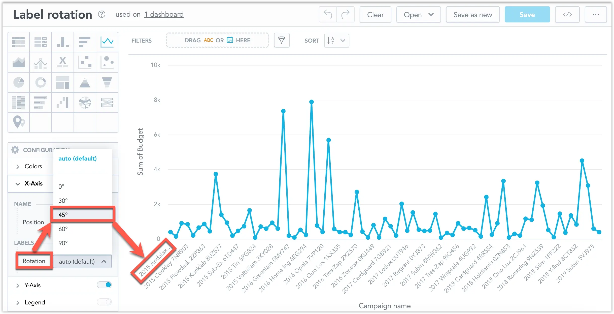Select the map visualization type
614x314 pixels.
pos(19,122)
